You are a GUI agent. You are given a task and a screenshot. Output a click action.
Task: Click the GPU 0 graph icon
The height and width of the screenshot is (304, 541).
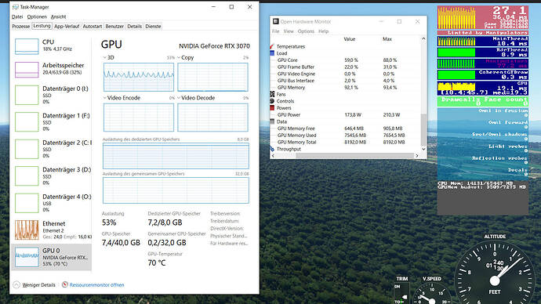pyautogui.click(x=27, y=257)
